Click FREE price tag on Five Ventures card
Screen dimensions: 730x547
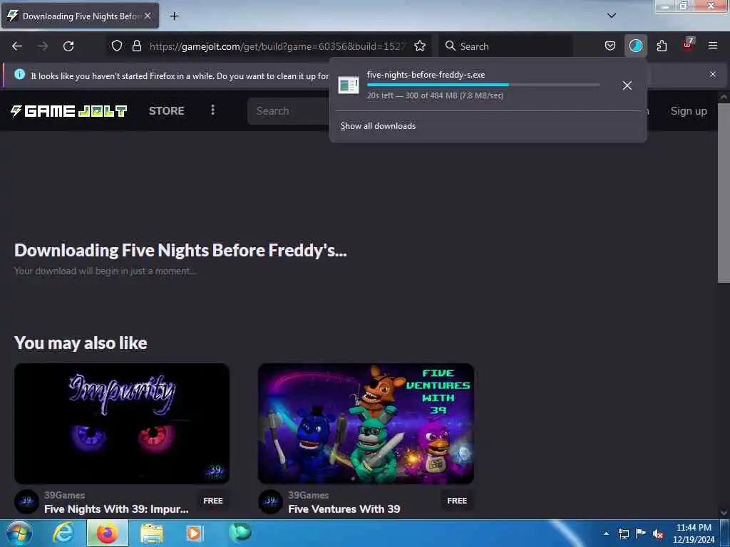tap(457, 501)
